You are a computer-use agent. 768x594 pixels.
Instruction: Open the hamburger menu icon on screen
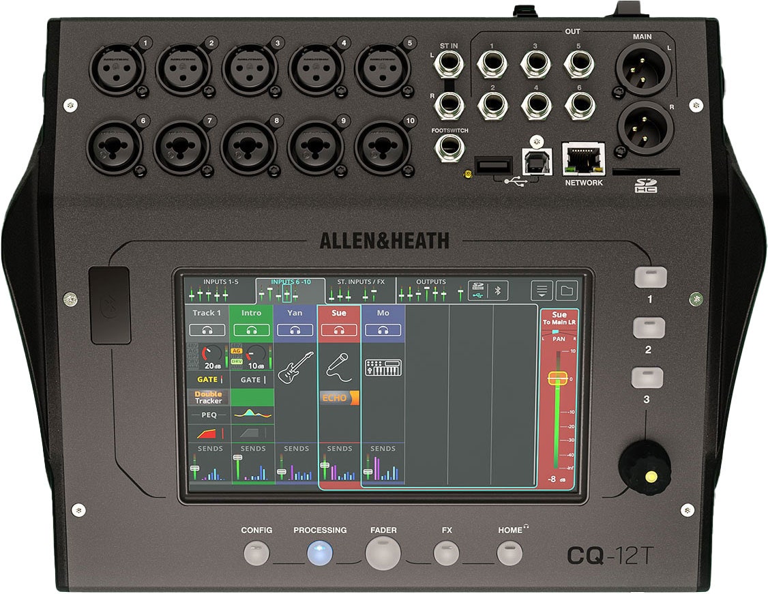[542, 289]
